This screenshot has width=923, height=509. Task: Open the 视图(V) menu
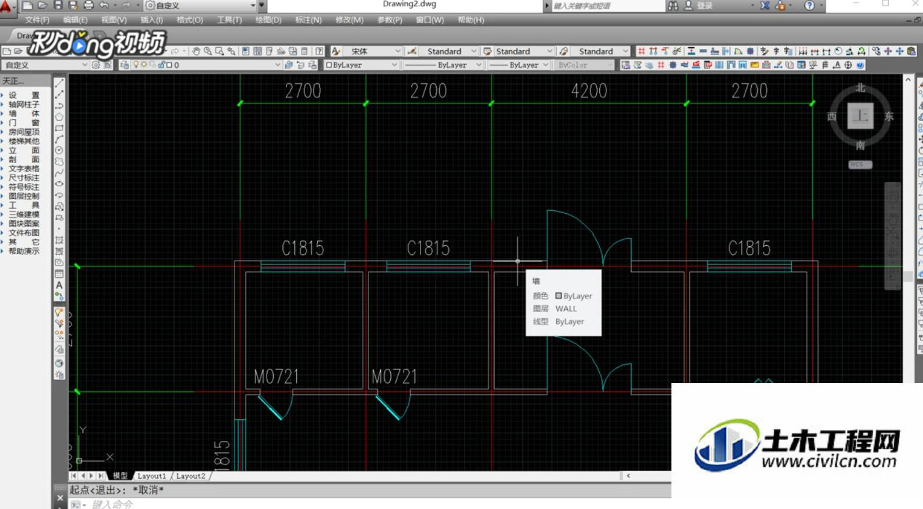coord(114,20)
